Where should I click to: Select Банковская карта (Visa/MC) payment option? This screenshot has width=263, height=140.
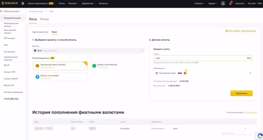click(x=60, y=66)
